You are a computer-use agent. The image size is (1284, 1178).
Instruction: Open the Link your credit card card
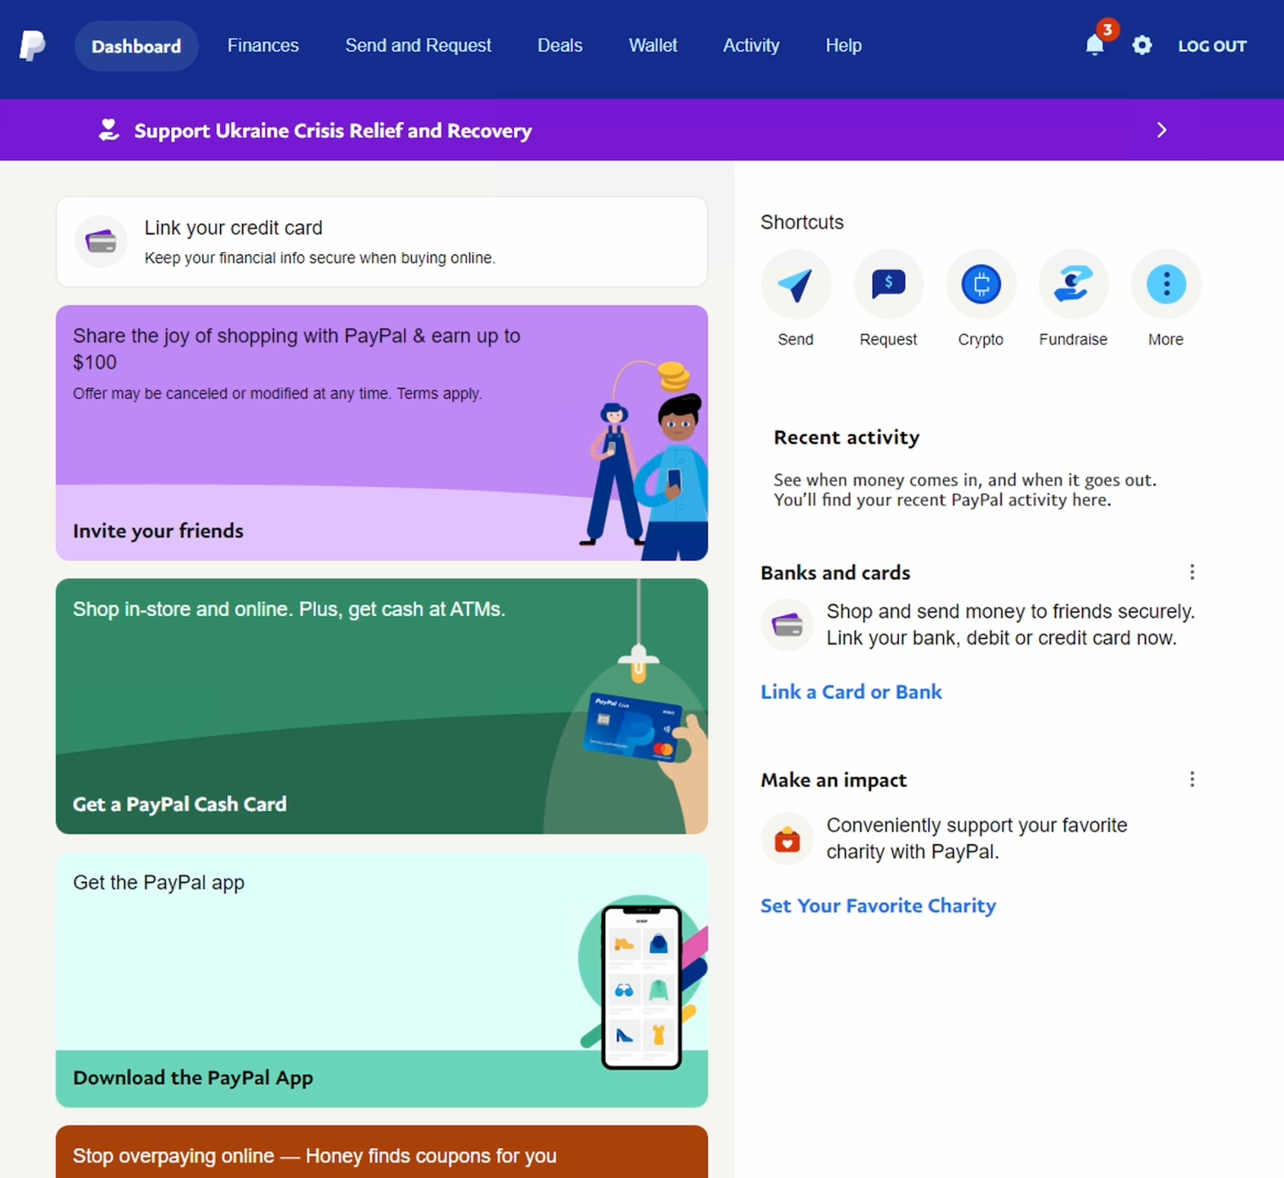tap(381, 242)
